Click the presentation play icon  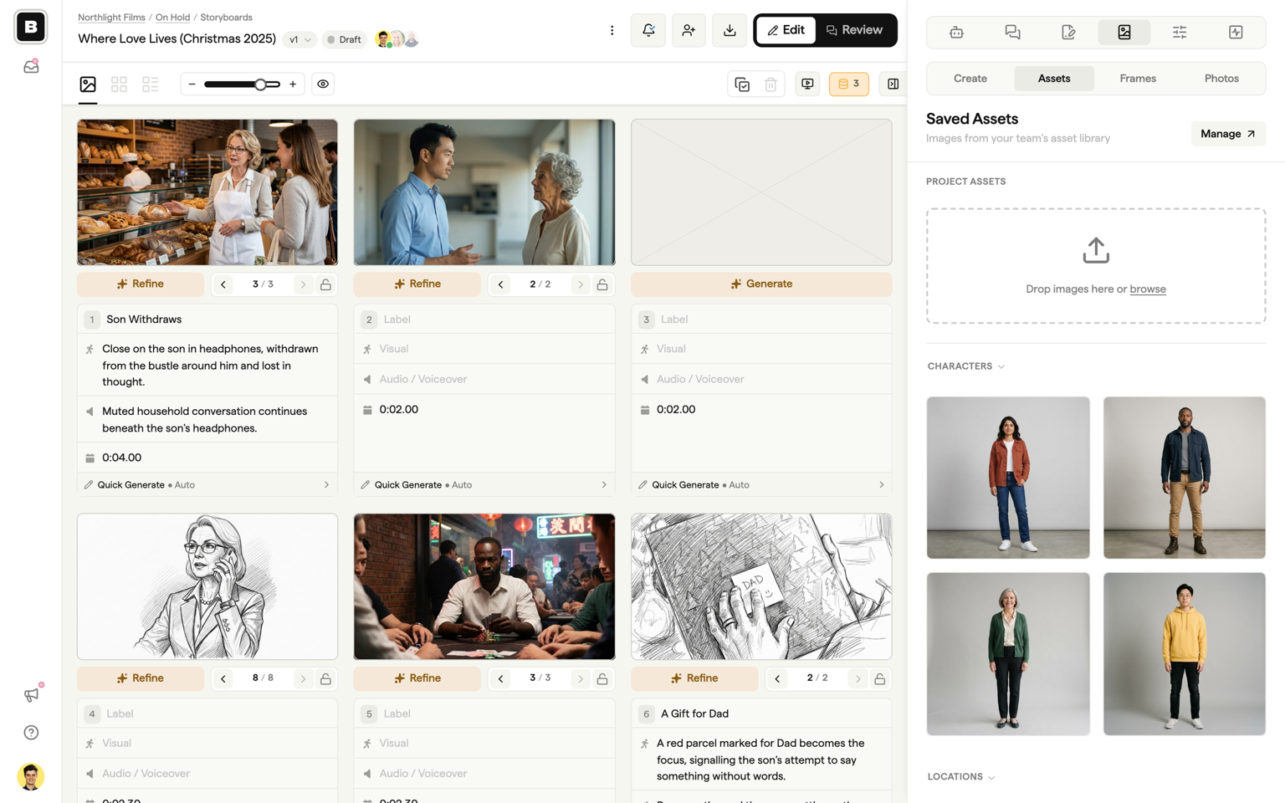(807, 84)
